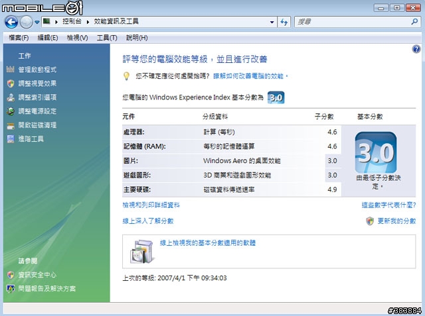Click the shield icon beside 調整視覺效果
This screenshot has height=316, width=425.
pyautogui.click(x=11, y=83)
